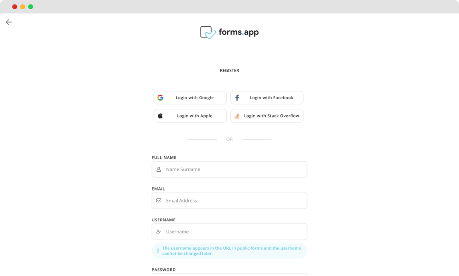Click the Apple logo icon

pyautogui.click(x=161, y=116)
